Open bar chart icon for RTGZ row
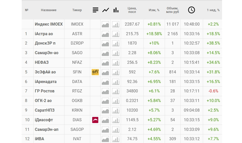 tap(116, 91)
